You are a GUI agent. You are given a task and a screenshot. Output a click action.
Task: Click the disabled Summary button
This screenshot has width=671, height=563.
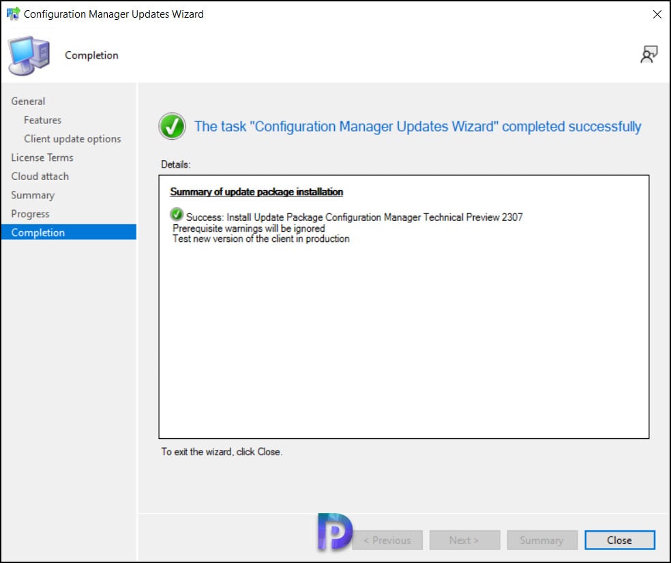541,540
